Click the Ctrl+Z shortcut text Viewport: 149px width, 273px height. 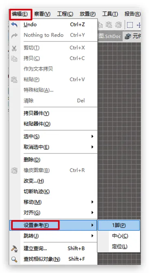[x=77, y=24]
